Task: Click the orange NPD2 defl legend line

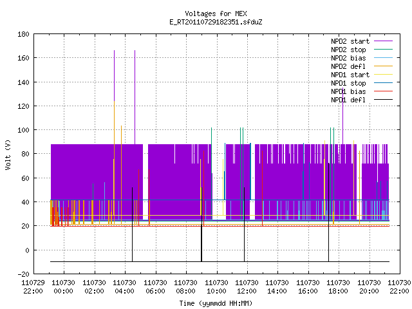Action: coord(383,66)
